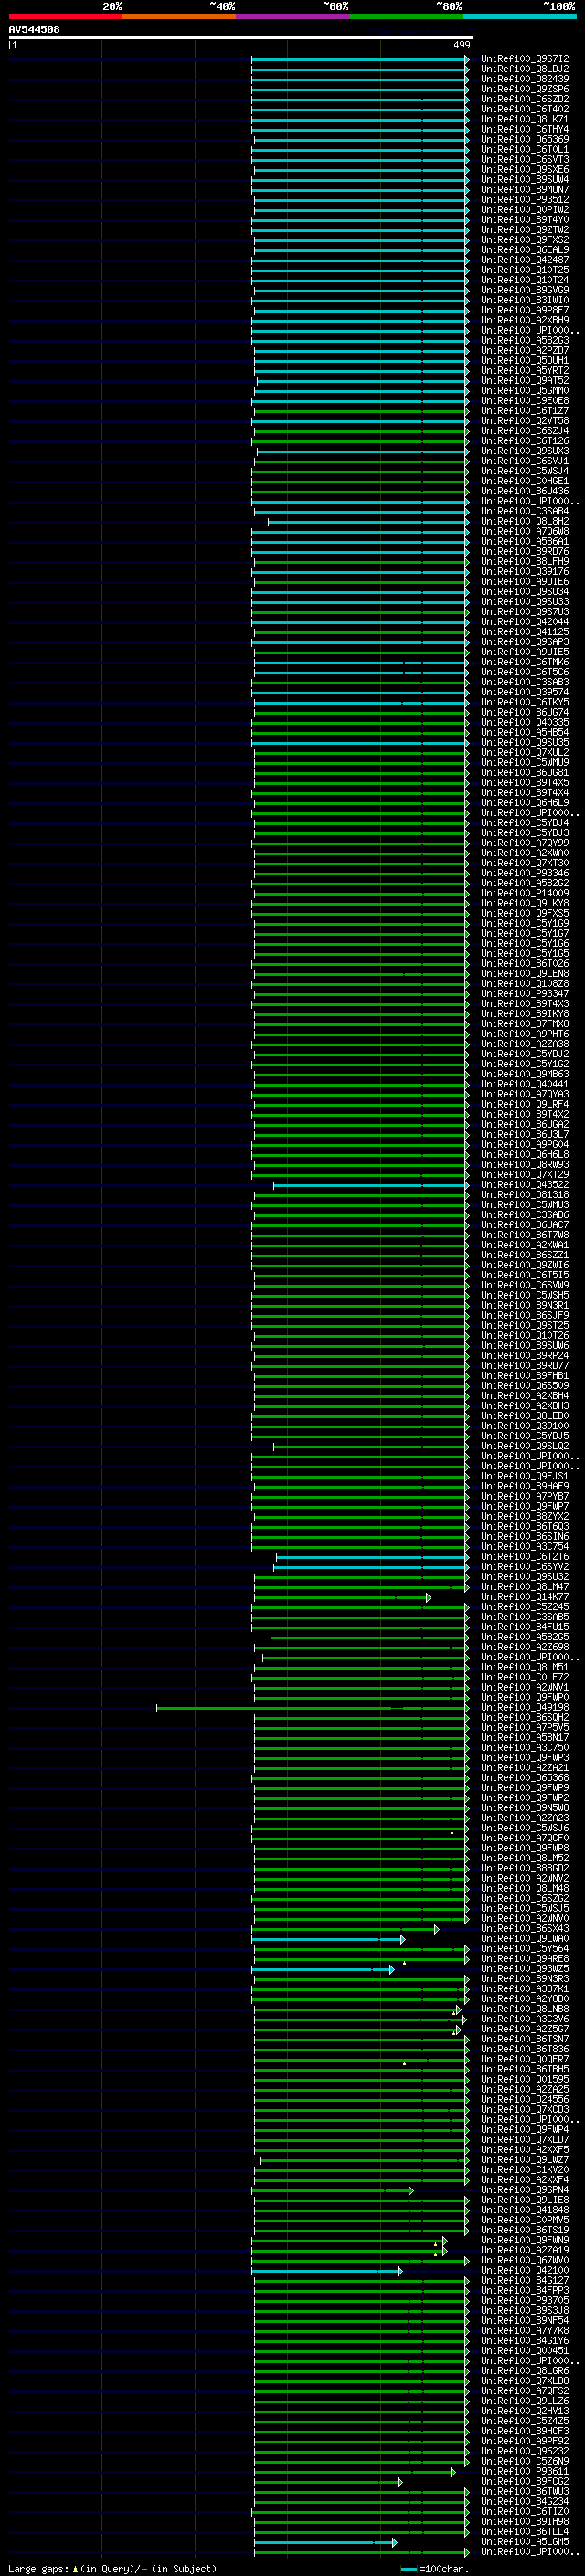Click hit label UniRef100_Q43522
585x2576 pixels.
tap(525, 1185)
